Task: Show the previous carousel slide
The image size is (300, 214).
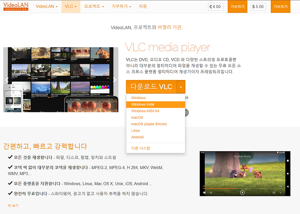Action: [7, 80]
